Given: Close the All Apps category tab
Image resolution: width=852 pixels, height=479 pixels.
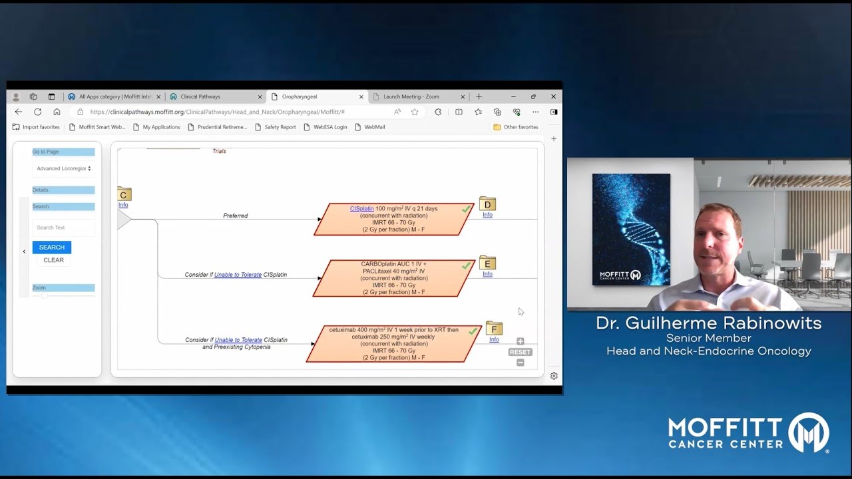Looking at the screenshot, I should 158,97.
